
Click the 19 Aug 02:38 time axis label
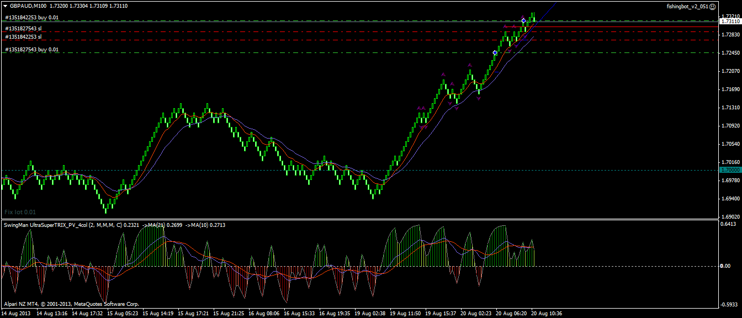[370, 313]
